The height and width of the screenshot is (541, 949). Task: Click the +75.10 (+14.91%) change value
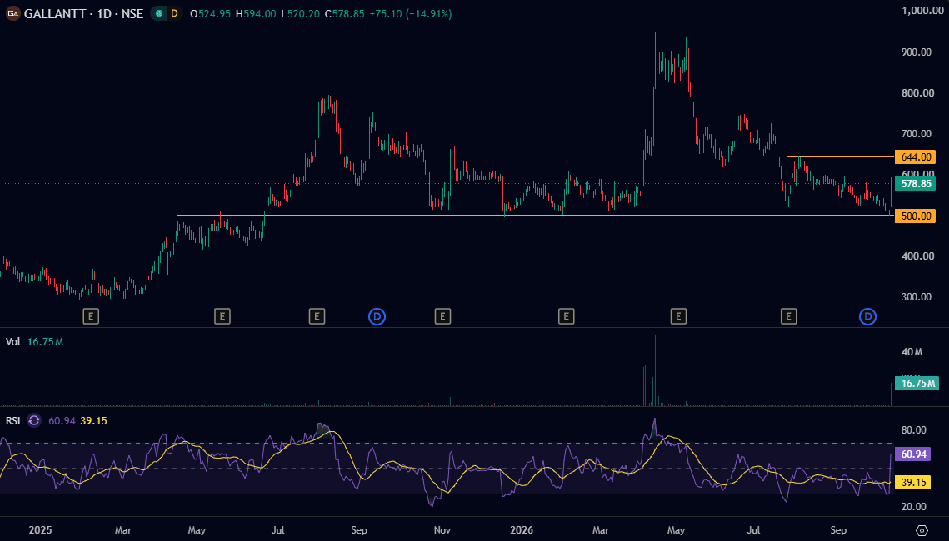click(x=411, y=13)
